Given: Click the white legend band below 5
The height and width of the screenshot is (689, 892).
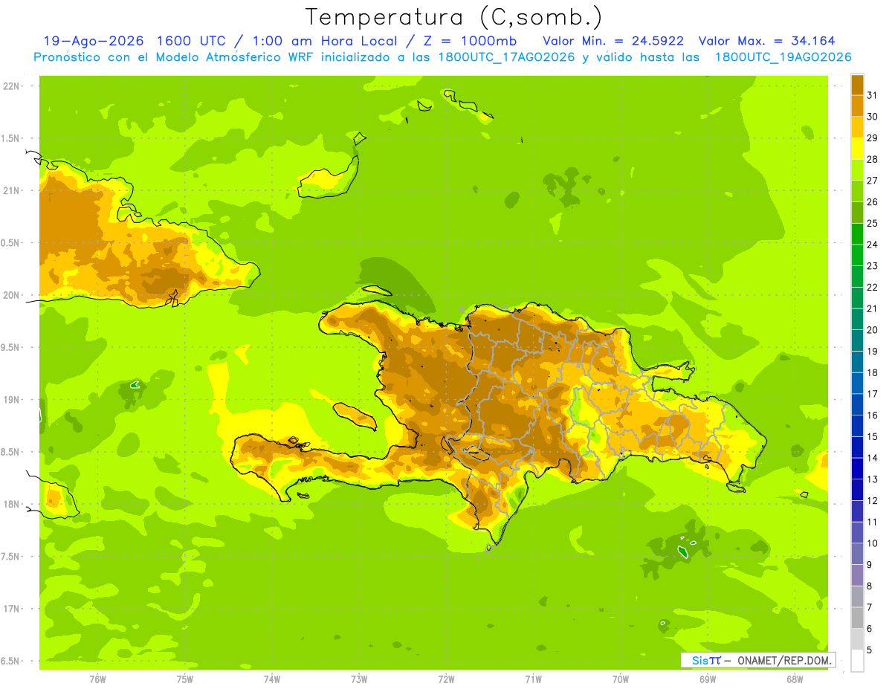Looking at the screenshot, I should pos(857,661).
